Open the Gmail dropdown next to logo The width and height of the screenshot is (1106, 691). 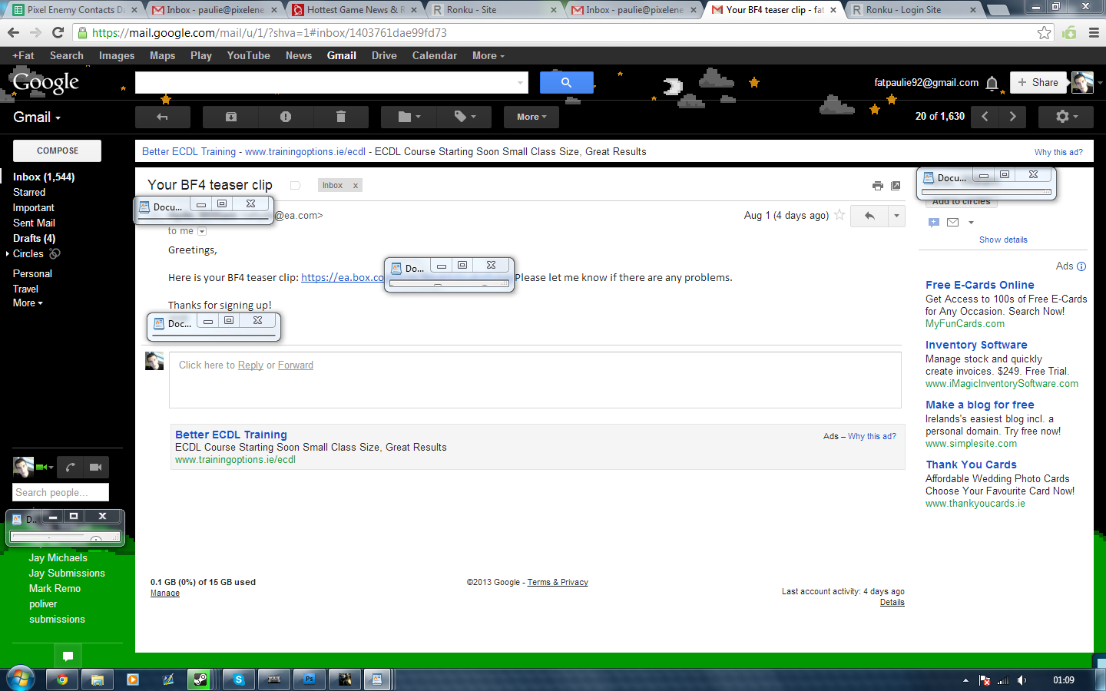pyautogui.click(x=37, y=117)
